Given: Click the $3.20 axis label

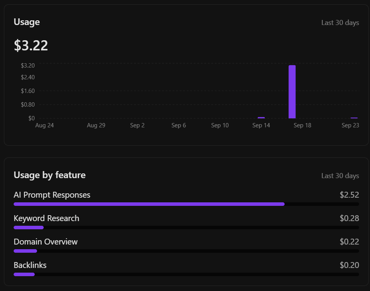Looking at the screenshot, I should [x=28, y=66].
